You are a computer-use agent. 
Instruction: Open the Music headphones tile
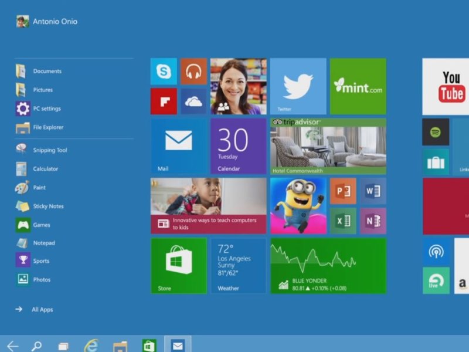click(x=193, y=72)
